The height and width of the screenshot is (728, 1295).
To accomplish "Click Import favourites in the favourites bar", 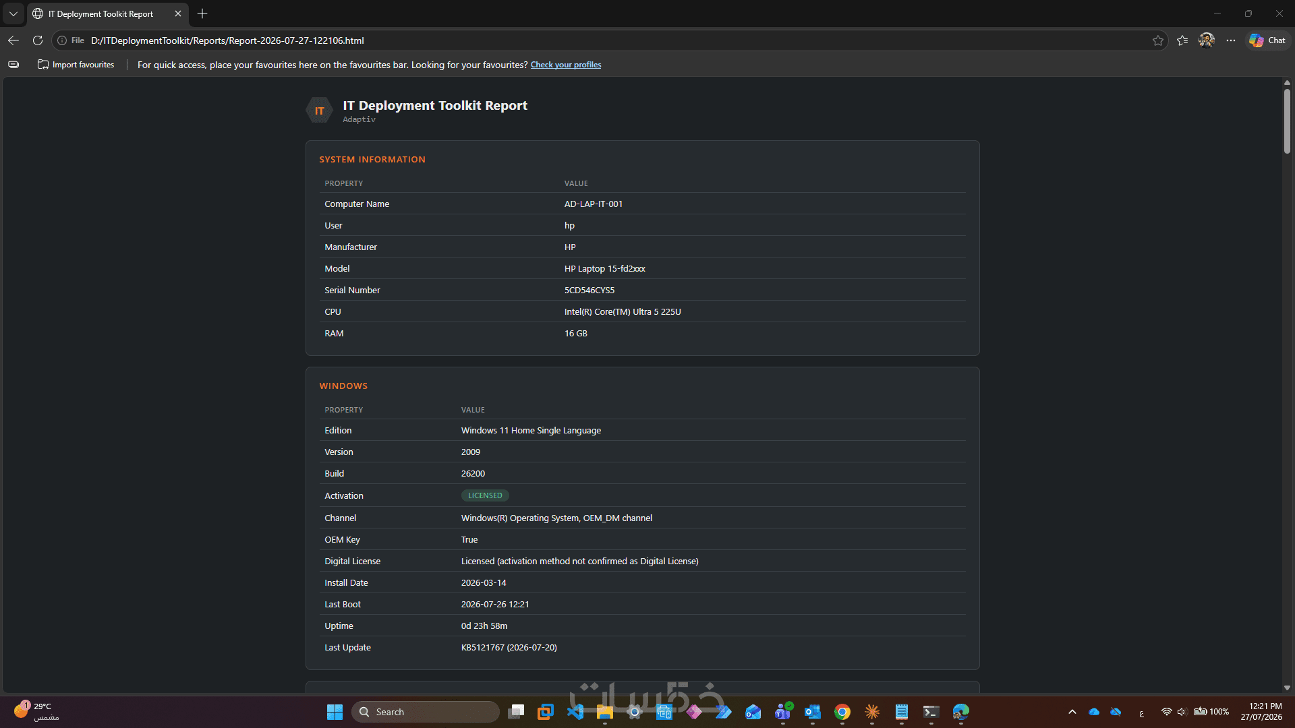I will (76, 65).
